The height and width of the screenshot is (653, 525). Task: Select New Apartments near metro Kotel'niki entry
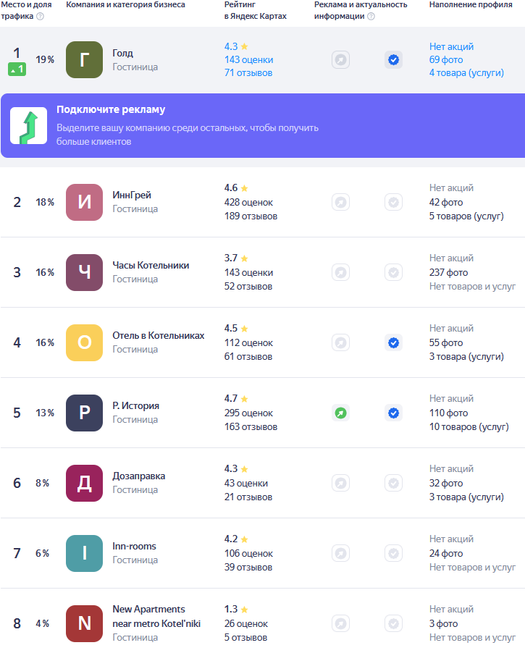click(x=156, y=616)
